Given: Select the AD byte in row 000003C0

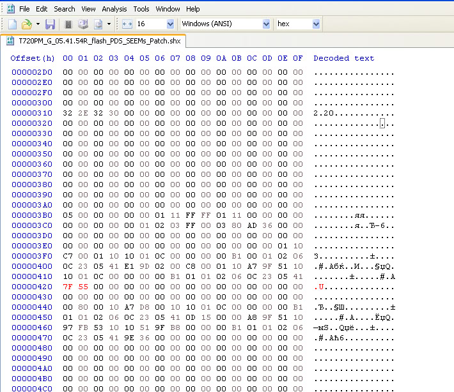Looking at the screenshot, I should [x=252, y=225].
